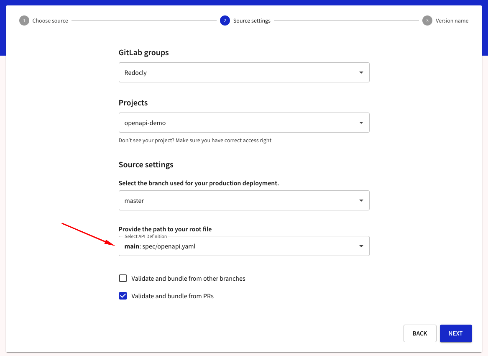The image size is (488, 356).
Task: Click the arrow in the Redocly dropdown
Action: (x=361, y=72)
